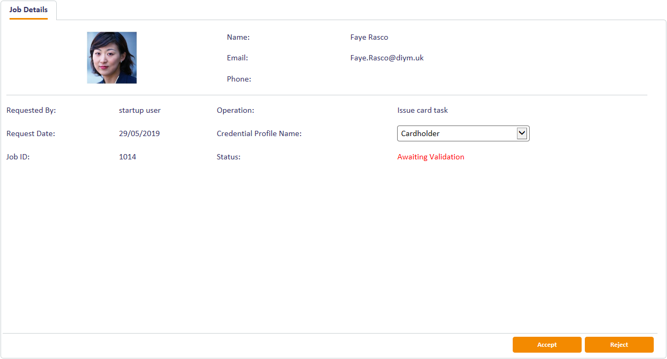This screenshot has height=359, width=667.
Task: Click the Status label
Action: click(229, 157)
